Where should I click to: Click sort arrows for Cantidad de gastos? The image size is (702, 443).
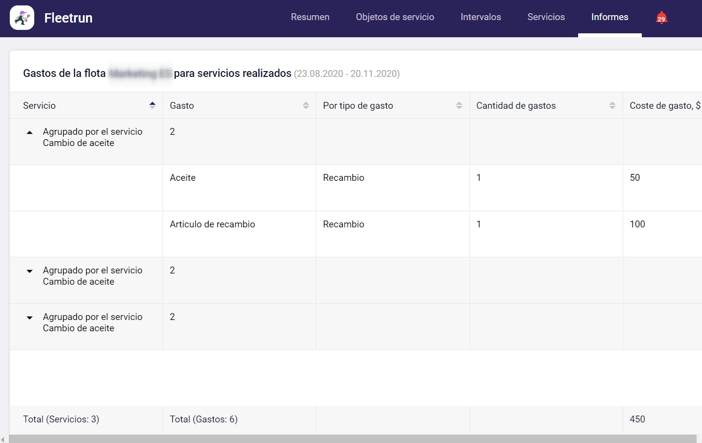[x=612, y=105]
